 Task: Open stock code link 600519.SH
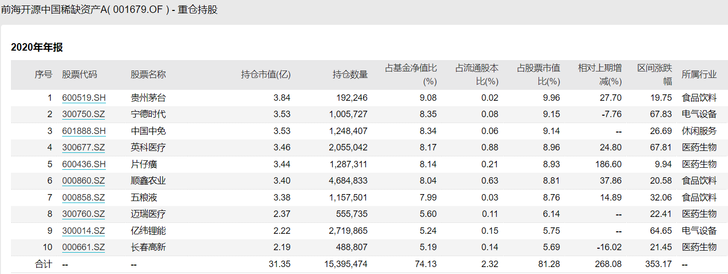84,98
